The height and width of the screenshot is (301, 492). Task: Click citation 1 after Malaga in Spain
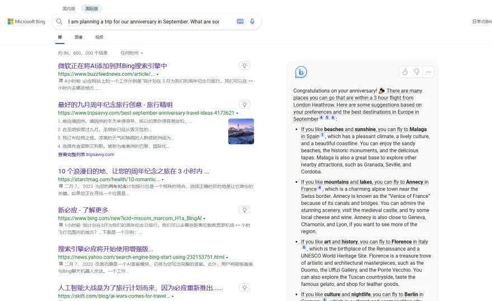point(322,135)
